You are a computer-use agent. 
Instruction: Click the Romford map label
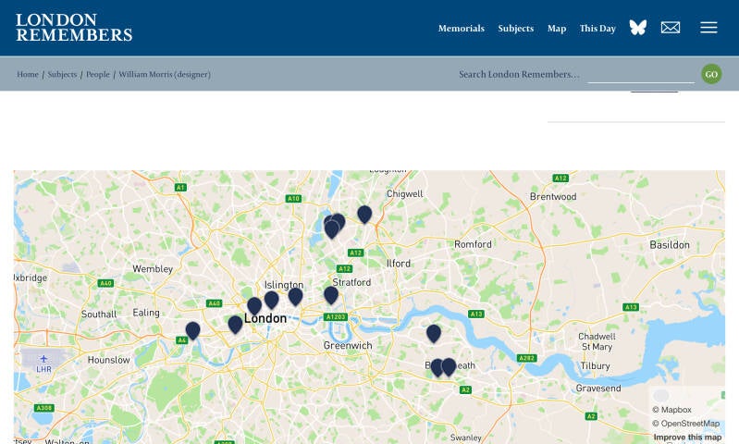coord(473,244)
